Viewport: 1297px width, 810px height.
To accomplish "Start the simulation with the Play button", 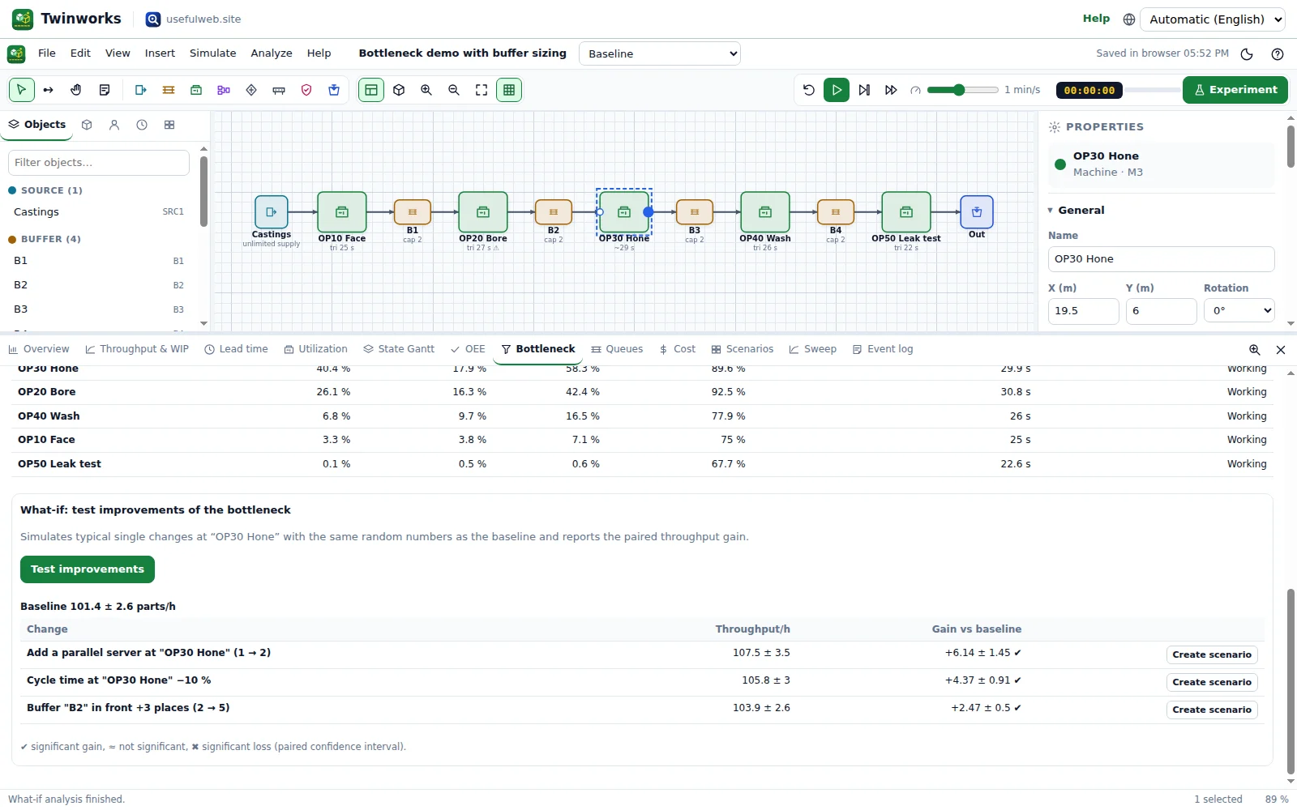I will pyautogui.click(x=837, y=90).
